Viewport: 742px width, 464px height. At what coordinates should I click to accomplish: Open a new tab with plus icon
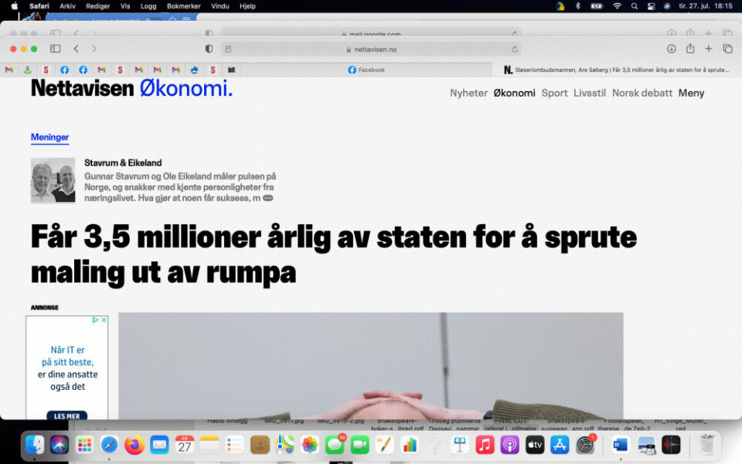click(708, 49)
